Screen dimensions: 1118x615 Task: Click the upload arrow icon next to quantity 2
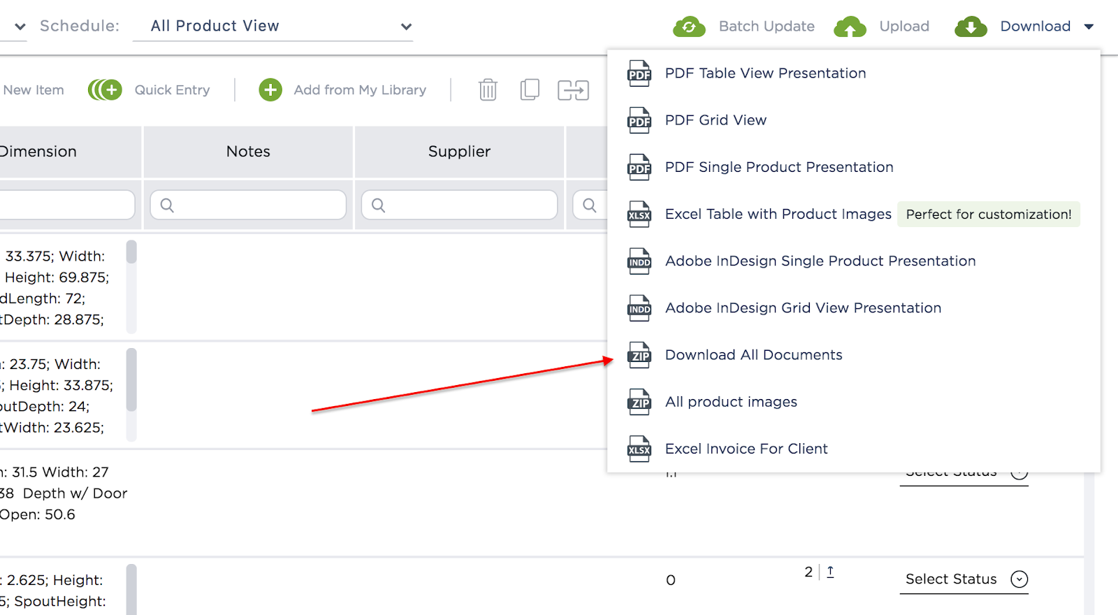(830, 572)
